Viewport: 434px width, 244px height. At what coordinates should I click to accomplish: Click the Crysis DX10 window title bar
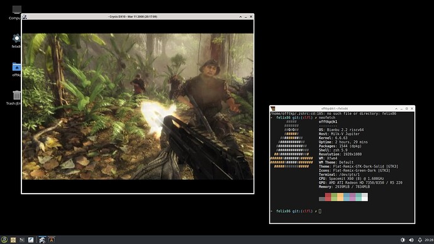(x=133, y=16)
